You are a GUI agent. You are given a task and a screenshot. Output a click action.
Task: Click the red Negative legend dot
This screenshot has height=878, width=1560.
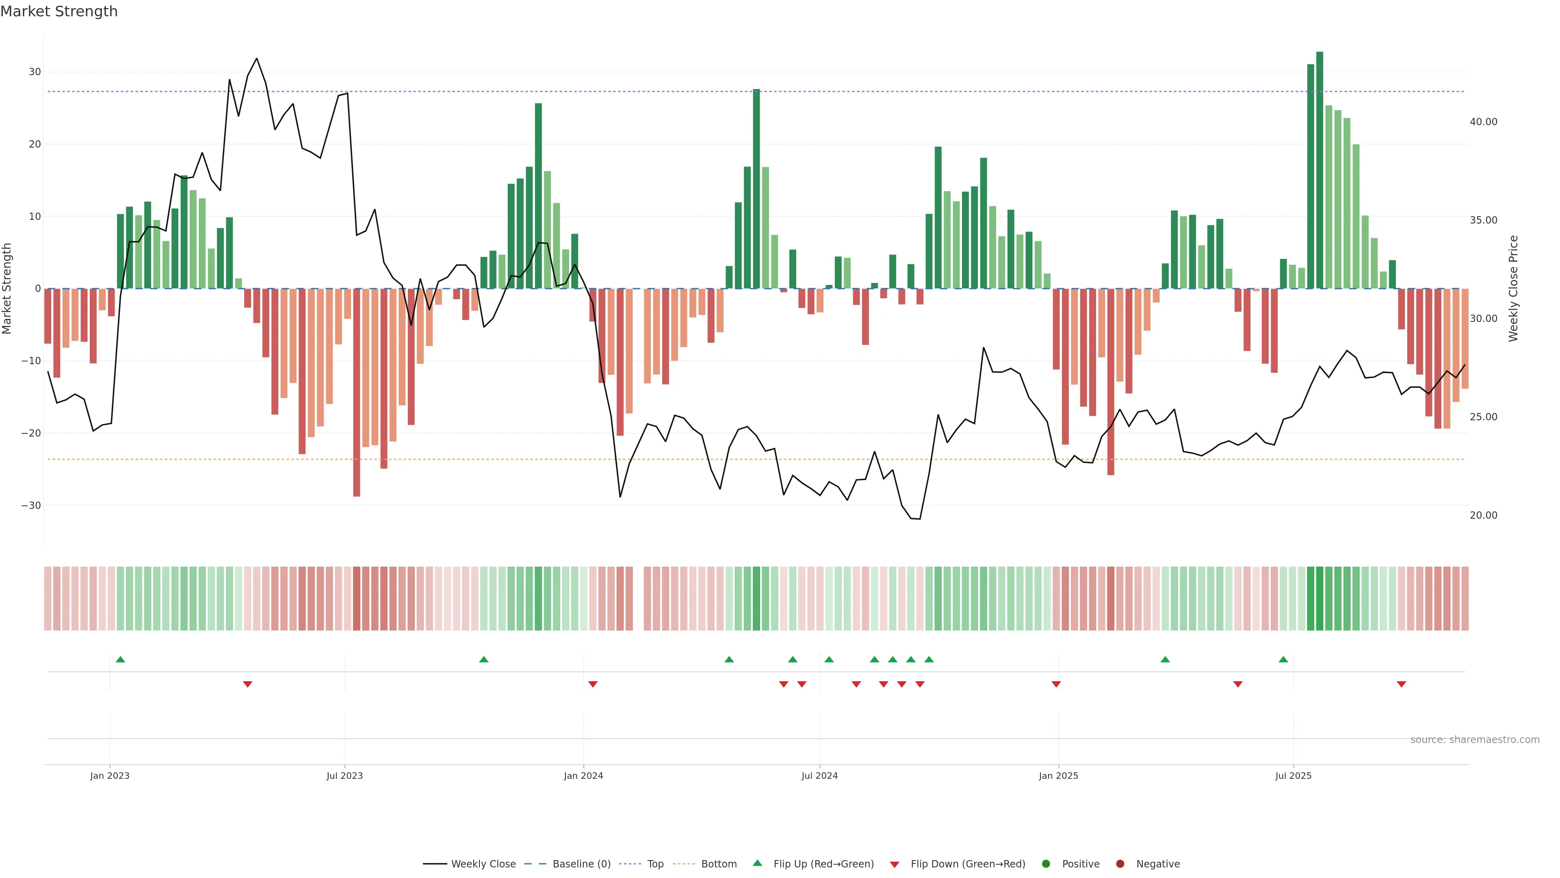(1120, 864)
